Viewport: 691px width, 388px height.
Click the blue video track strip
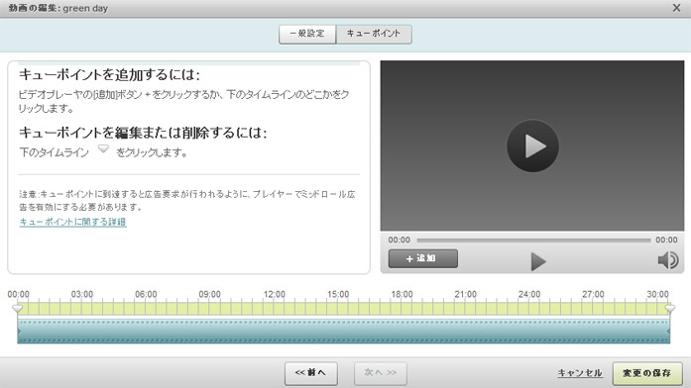click(x=344, y=332)
